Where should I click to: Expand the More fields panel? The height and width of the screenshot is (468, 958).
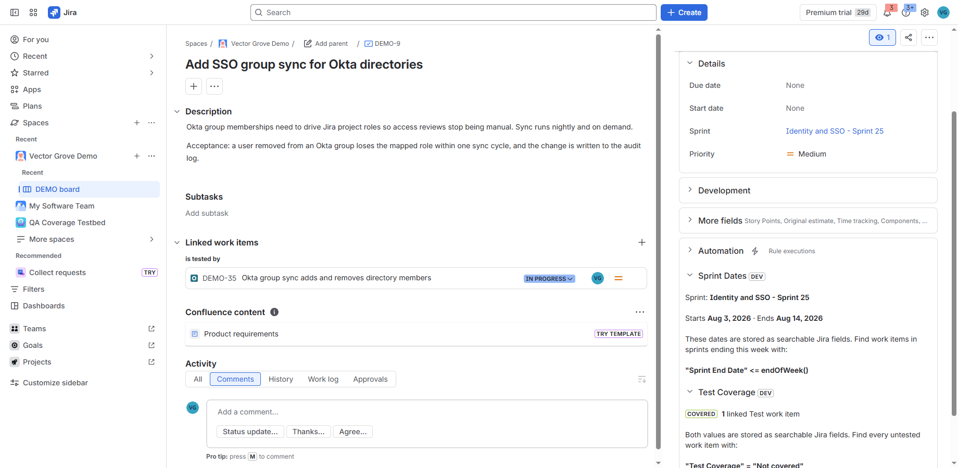[x=690, y=220]
